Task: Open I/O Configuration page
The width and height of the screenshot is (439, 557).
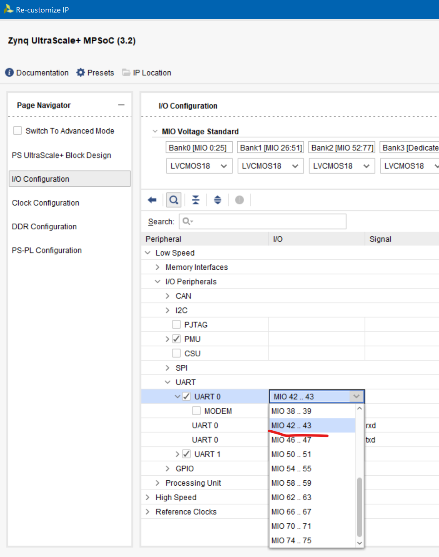Action: pos(70,179)
